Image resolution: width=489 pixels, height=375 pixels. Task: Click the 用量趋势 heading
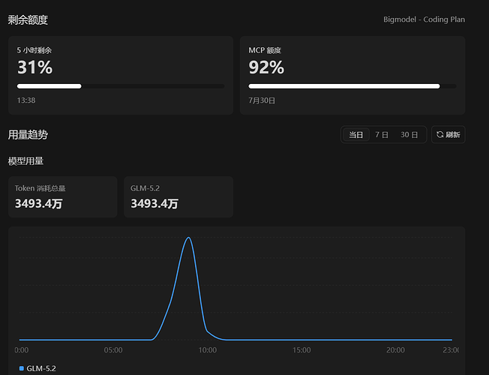coord(28,135)
